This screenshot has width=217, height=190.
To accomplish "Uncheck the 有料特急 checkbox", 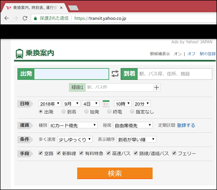I will tap(81, 153).
